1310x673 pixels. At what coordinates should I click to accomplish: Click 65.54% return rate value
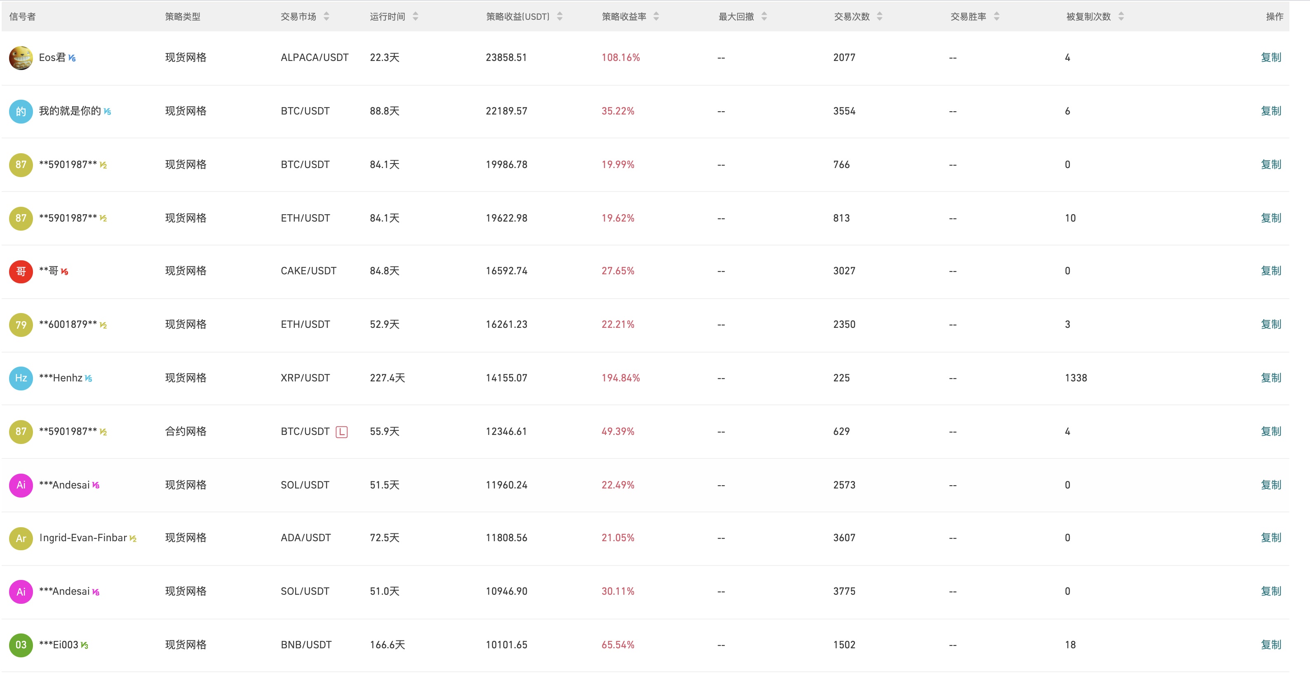[x=618, y=645]
